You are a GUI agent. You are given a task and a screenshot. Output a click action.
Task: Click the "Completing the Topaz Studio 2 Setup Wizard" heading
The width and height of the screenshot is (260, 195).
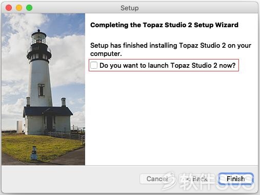(x=164, y=25)
